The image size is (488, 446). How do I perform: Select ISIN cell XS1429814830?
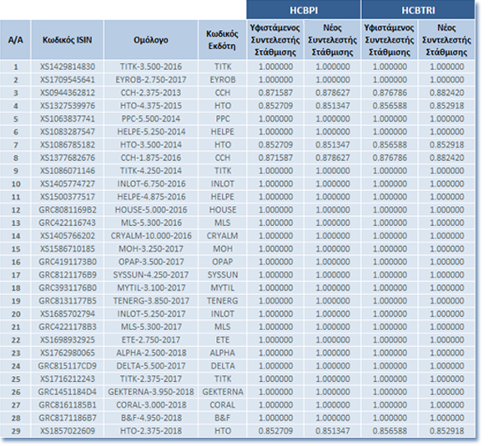(x=68, y=67)
